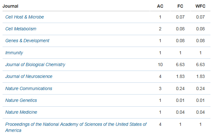Click the Nature Communications link

coord(29,88)
